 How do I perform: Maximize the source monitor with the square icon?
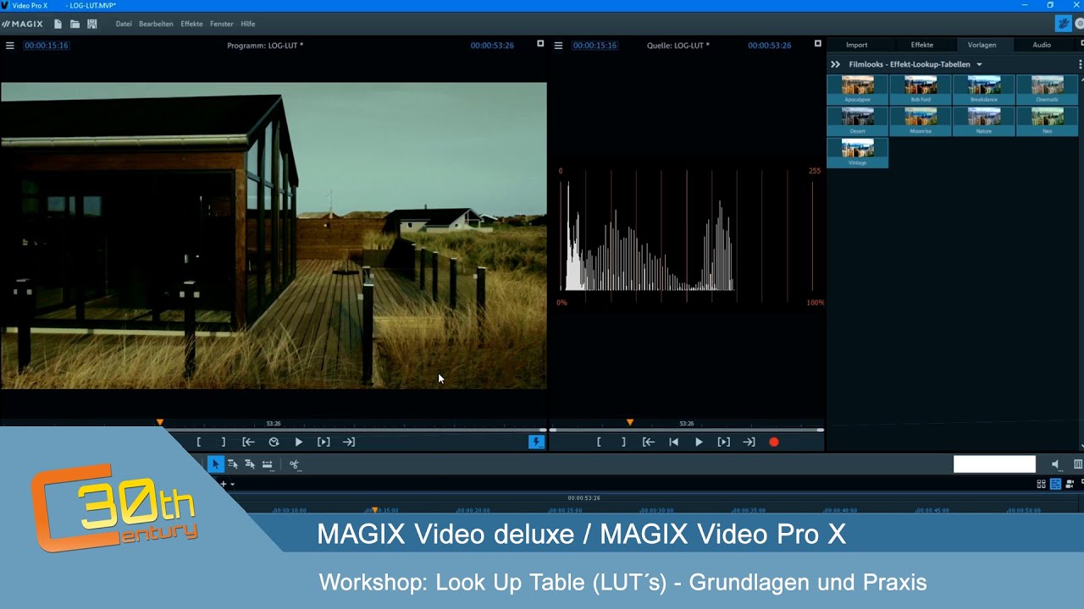coord(817,44)
